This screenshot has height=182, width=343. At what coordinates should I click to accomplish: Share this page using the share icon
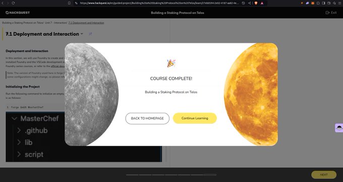point(250,3)
